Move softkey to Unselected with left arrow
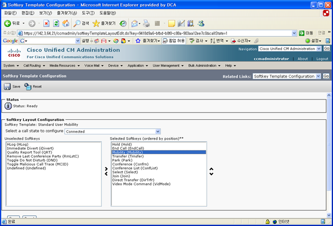333x226 pixels. point(106,174)
